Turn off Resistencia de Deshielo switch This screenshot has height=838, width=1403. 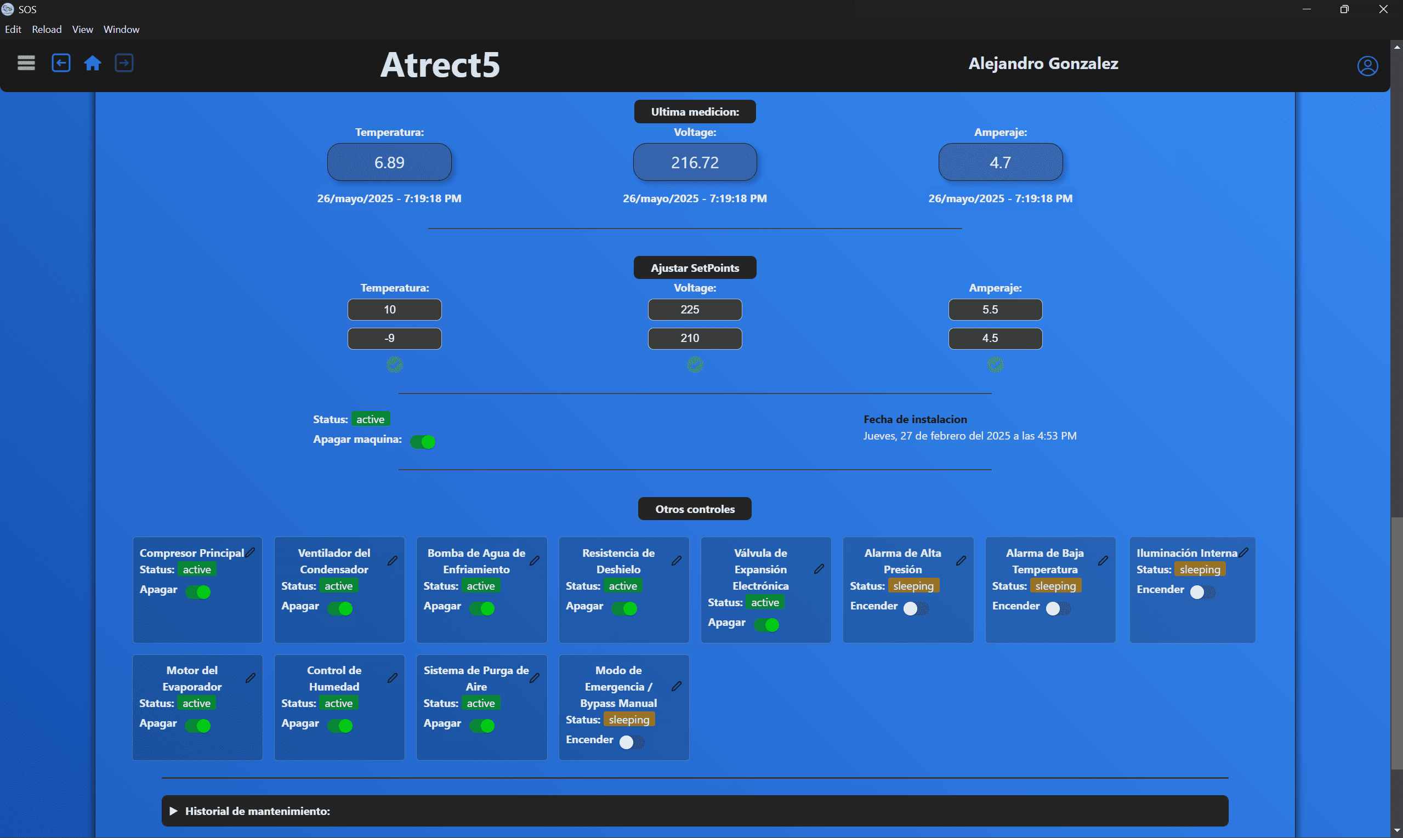click(x=624, y=608)
